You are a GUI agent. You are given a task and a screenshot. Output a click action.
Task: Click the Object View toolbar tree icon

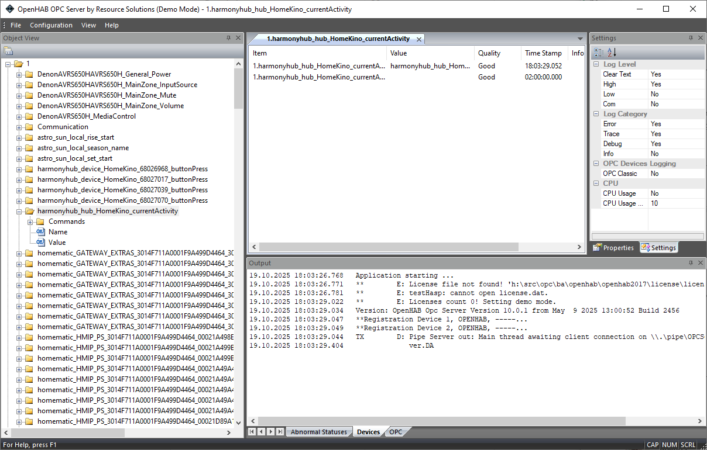tap(8, 51)
